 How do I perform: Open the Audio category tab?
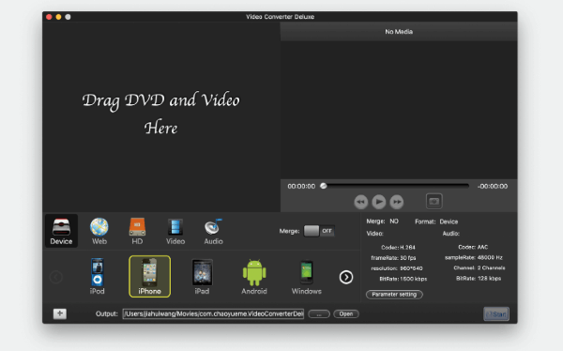213,232
